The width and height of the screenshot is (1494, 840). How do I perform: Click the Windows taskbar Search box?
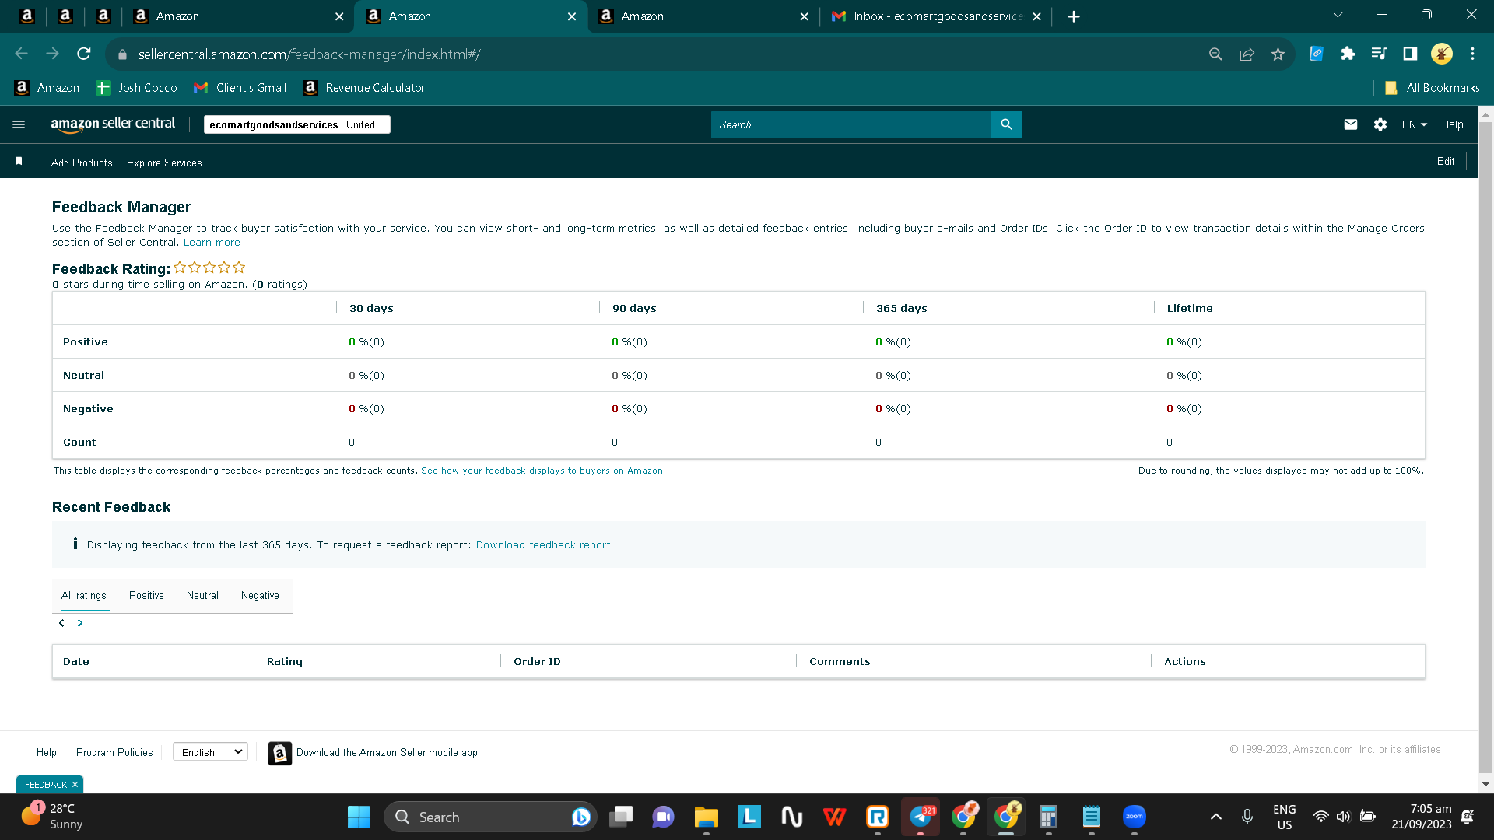coord(490,817)
